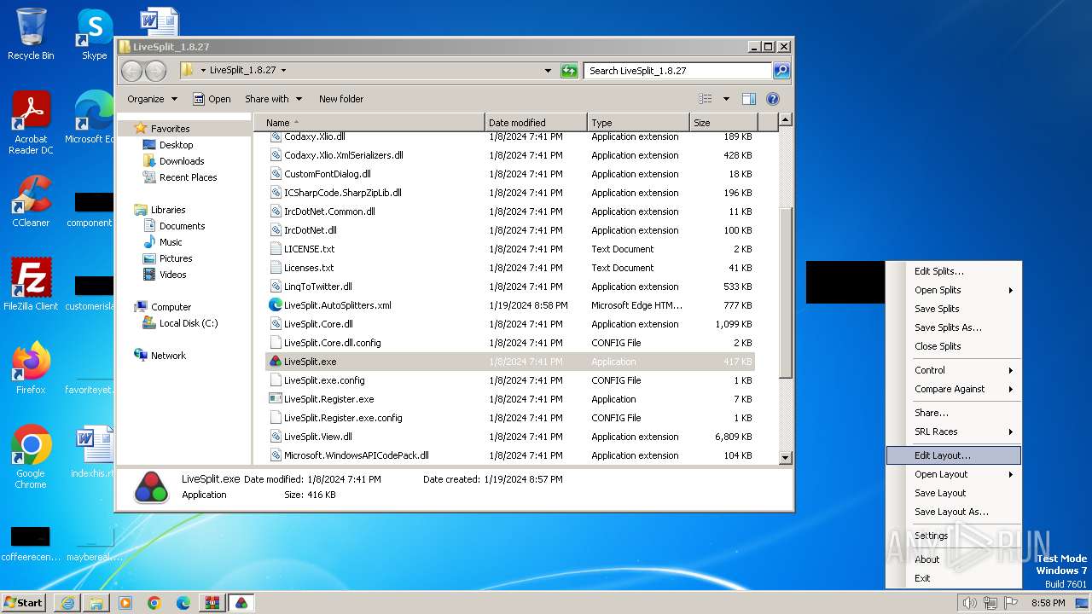Switch to LiveSplit taskbar button
1092x614 pixels.
(x=241, y=603)
